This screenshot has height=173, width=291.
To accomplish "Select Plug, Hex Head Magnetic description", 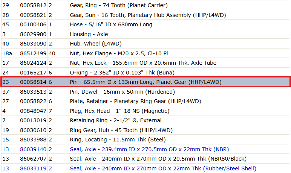I will (x=119, y=111).
